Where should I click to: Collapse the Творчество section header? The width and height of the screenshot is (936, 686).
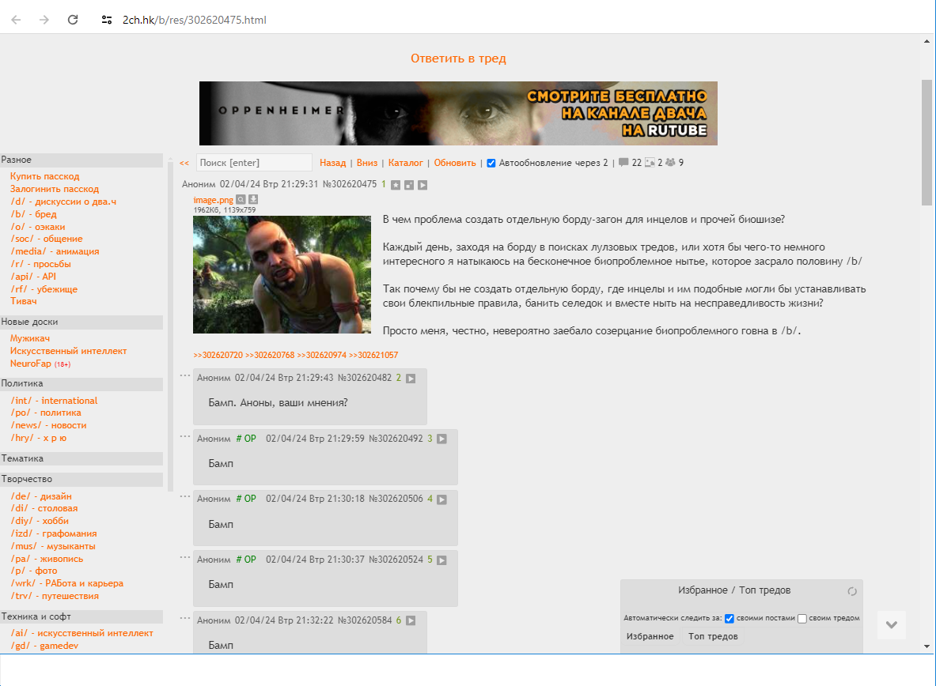[x=81, y=480]
